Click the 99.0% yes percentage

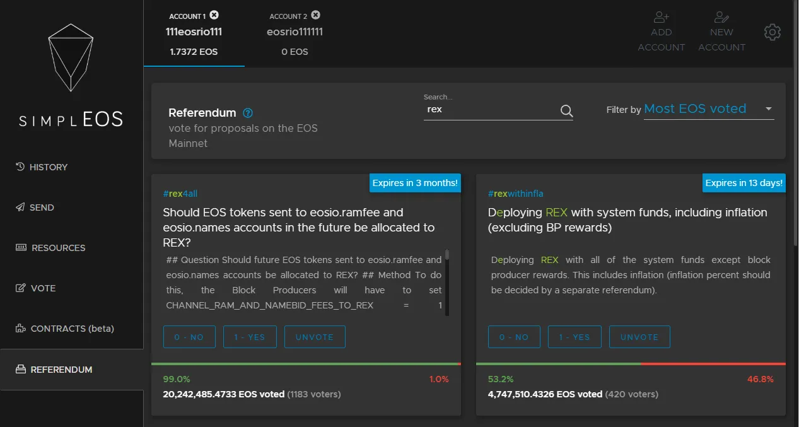pos(177,379)
